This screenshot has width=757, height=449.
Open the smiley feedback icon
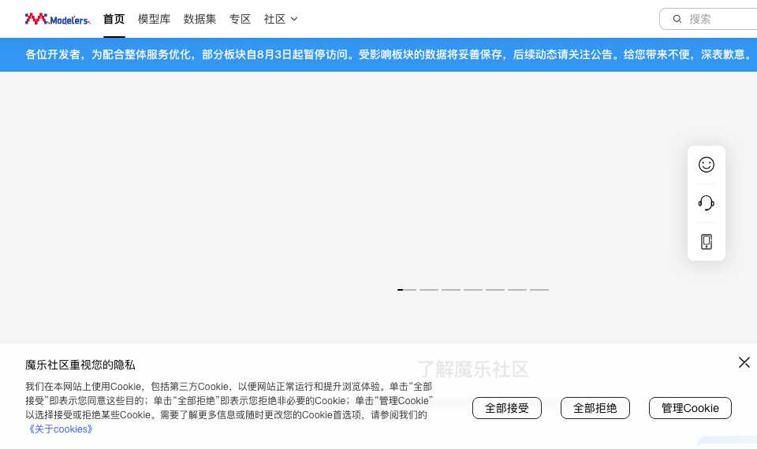[707, 165]
